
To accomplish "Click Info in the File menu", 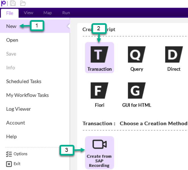I will [11, 68].
